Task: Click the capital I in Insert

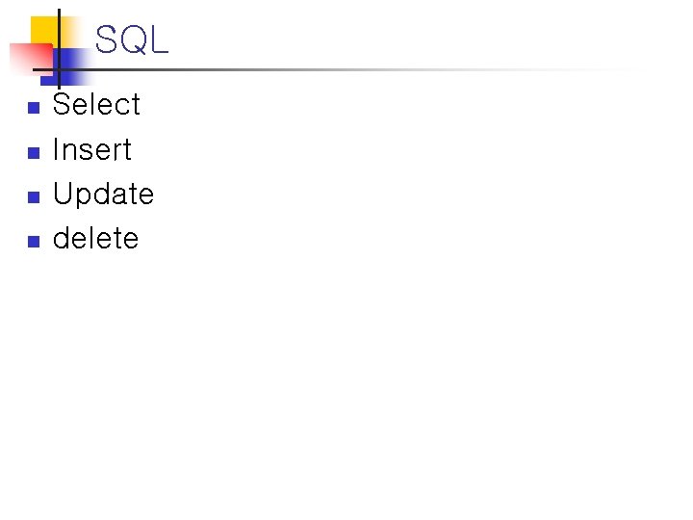Action: (57, 150)
